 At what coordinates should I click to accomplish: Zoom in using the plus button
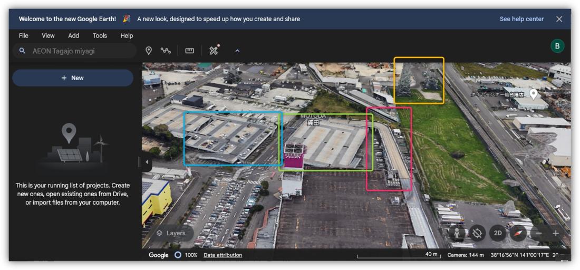(x=556, y=234)
